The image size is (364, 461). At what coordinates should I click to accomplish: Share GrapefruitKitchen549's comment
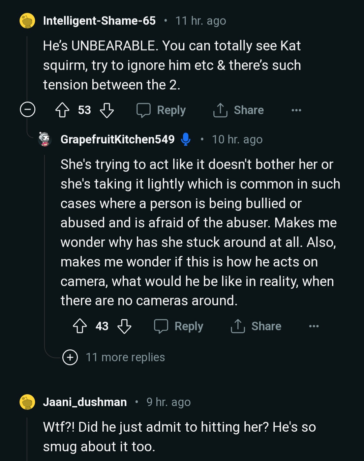(x=256, y=326)
